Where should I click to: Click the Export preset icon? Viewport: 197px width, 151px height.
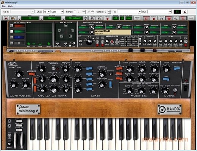click(x=99, y=18)
